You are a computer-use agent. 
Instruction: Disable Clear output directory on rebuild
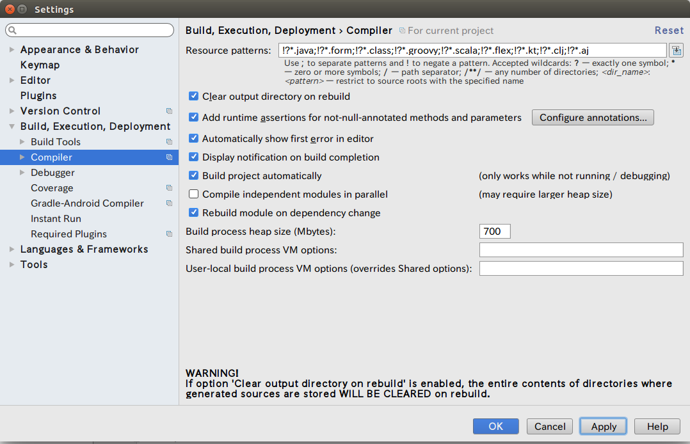(193, 96)
